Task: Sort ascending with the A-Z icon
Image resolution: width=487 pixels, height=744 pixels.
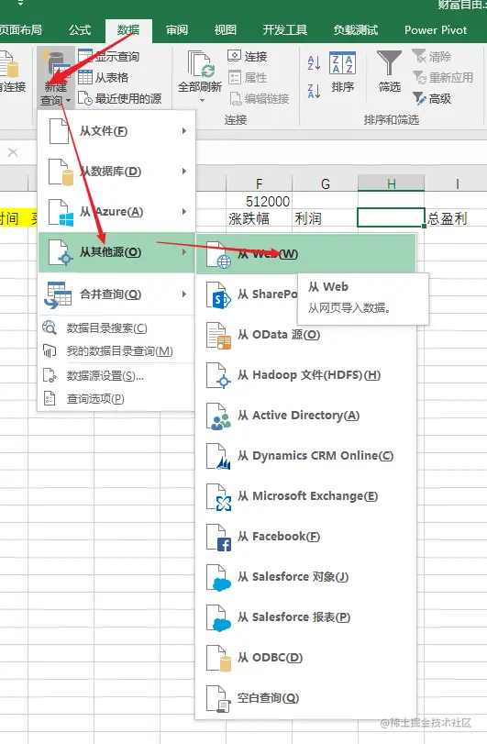Action: pyautogui.click(x=314, y=62)
